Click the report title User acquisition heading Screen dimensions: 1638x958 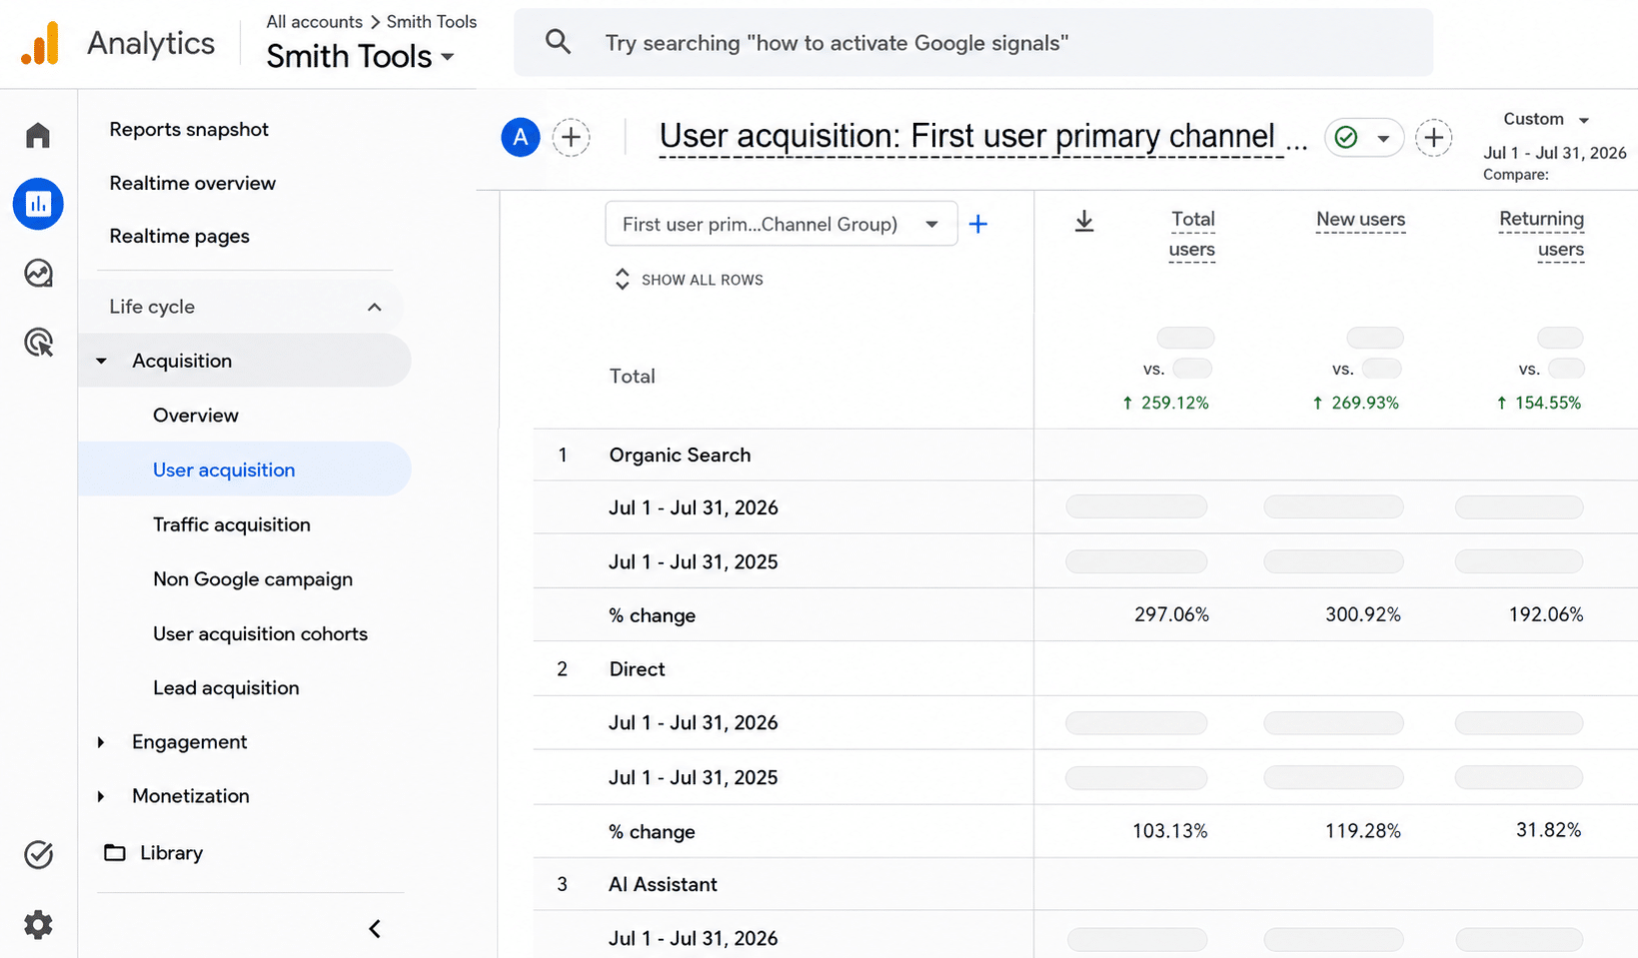coord(983,137)
